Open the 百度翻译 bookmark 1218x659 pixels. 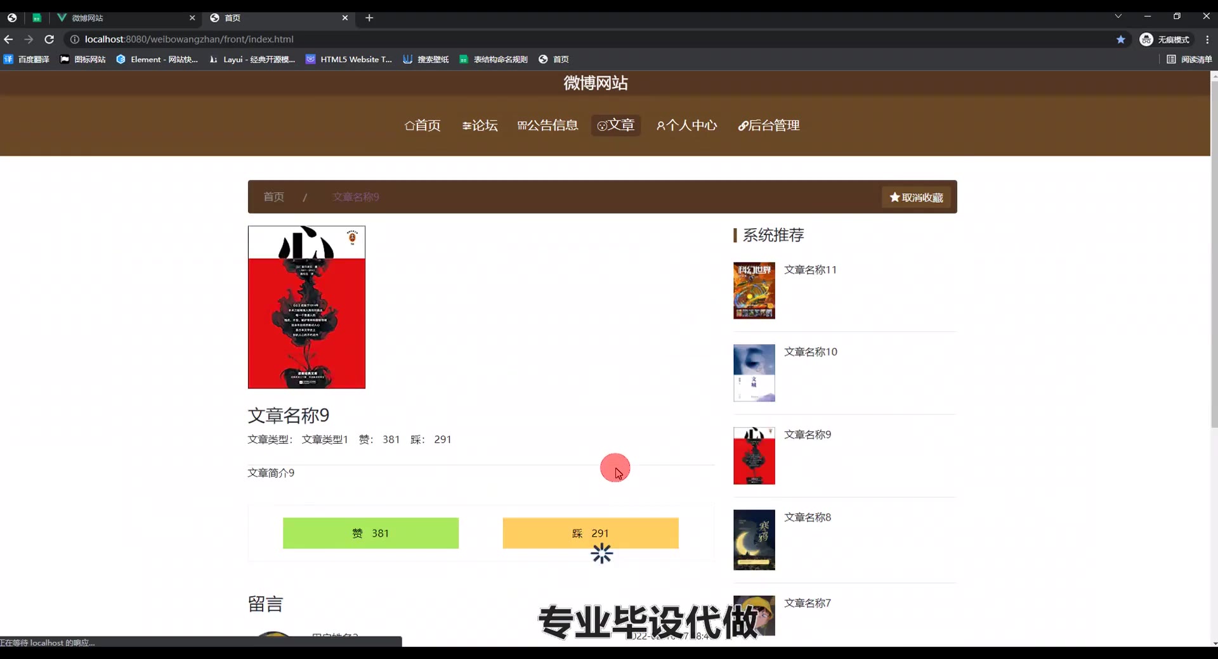tap(27, 59)
